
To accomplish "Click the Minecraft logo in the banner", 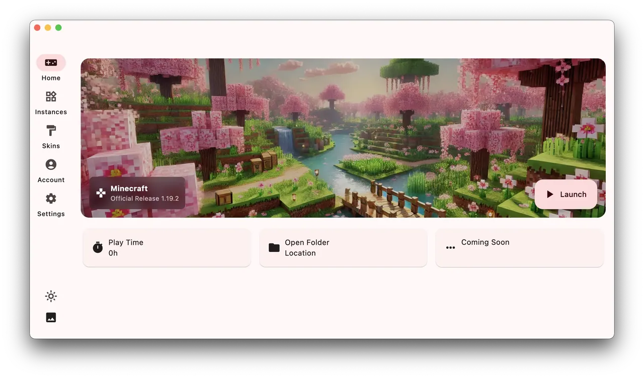I will pos(100,193).
